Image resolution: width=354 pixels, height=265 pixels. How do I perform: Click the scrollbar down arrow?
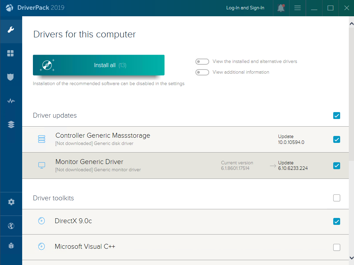point(352,258)
